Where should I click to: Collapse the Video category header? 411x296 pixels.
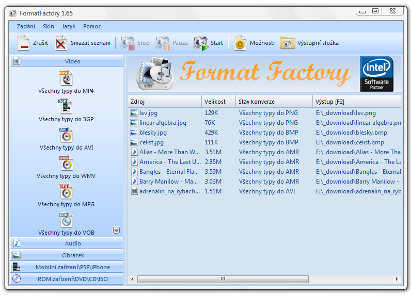tap(67, 61)
